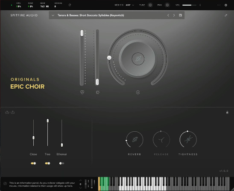Open the settings gear in the top right
This screenshot has width=234, height=191.
pyautogui.click(x=226, y=5)
